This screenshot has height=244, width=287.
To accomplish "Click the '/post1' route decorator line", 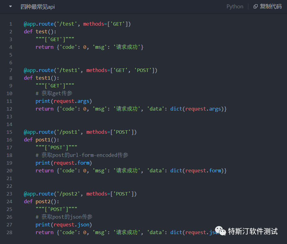I will (80, 132).
